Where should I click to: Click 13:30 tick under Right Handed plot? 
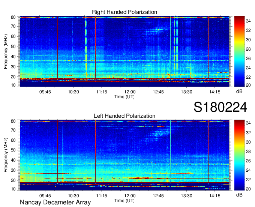tap(186, 92)
